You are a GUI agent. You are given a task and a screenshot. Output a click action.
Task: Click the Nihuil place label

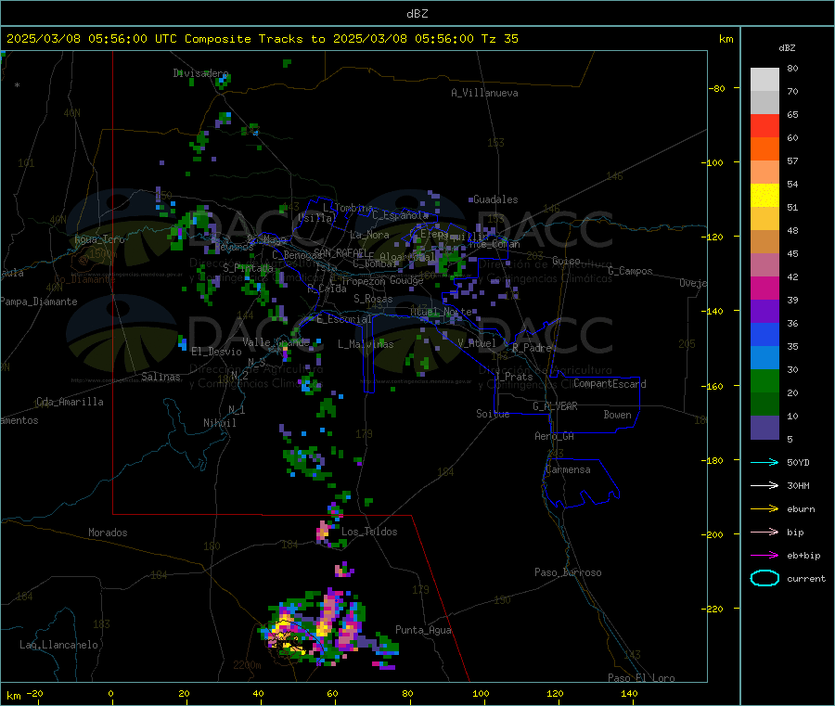click(219, 423)
